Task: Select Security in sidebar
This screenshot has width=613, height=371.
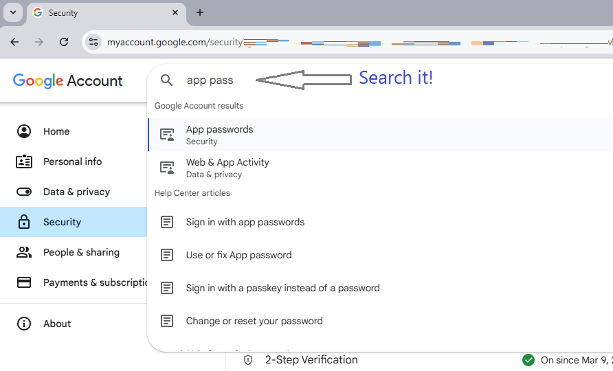Action: [74, 222]
